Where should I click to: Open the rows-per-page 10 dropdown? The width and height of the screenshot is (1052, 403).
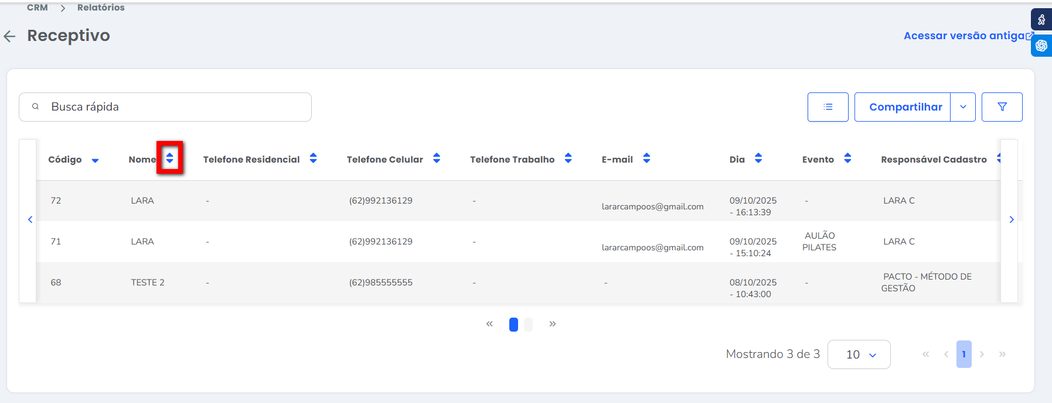(859, 354)
